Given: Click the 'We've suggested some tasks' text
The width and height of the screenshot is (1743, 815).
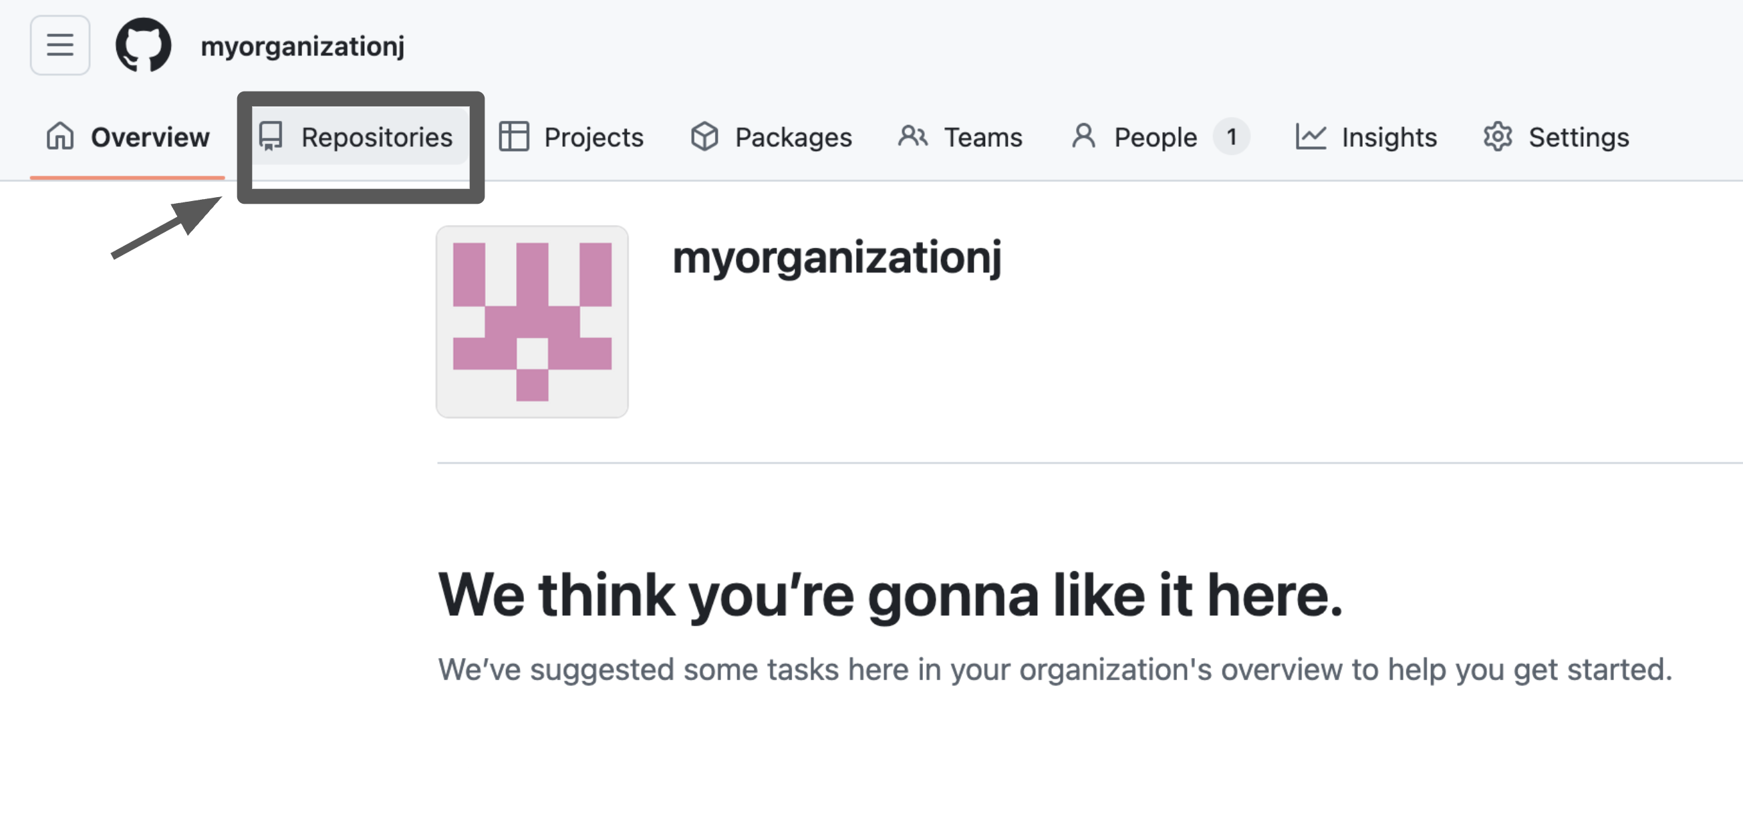Looking at the screenshot, I should coord(1055,669).
